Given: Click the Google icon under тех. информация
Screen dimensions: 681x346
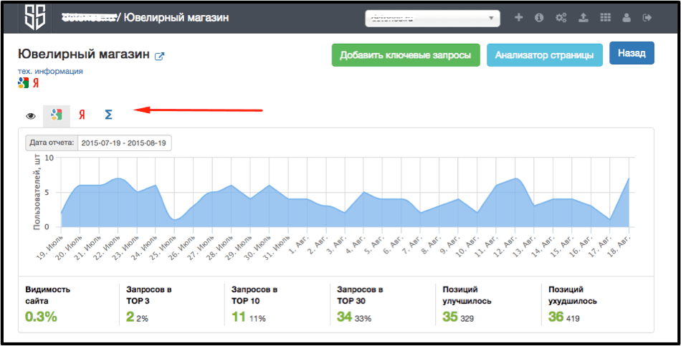Looking at the screenshot, I should pyautogui.click(x=23, y=82).
